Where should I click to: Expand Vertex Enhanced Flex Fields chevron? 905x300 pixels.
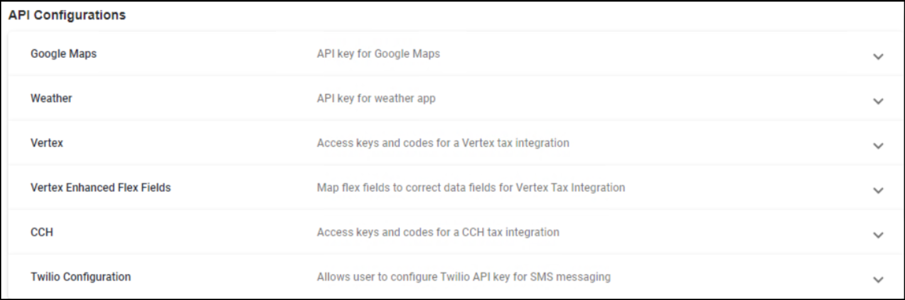[x=878, y=190]
